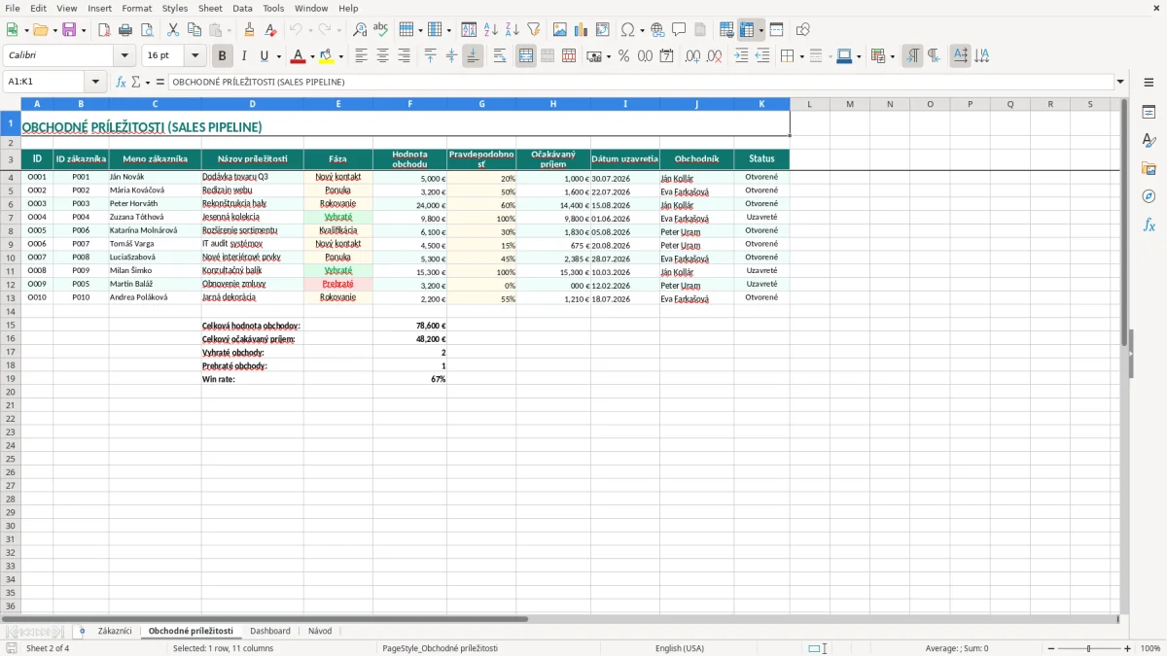The width and height of the screenshot is (1167, 656).
Task: Sort ascending
Action: [490, 30]
